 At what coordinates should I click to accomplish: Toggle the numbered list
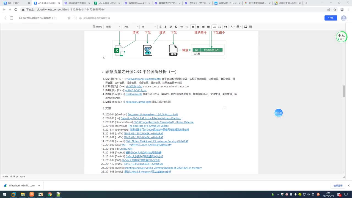click(x=215, y=27)
